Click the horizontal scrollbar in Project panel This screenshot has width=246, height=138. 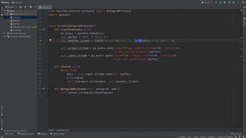point(15,131)
